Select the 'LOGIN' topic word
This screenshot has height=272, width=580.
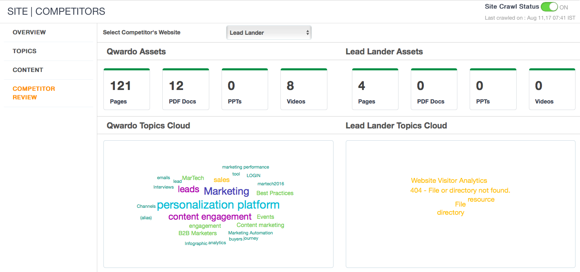coord(253,175)
